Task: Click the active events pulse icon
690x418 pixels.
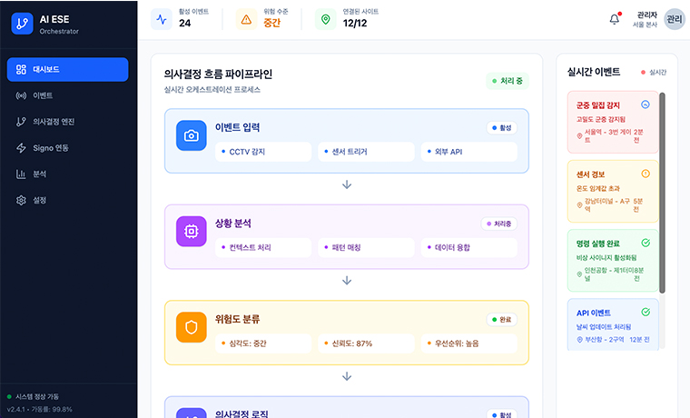Action: tap(162, 19)
